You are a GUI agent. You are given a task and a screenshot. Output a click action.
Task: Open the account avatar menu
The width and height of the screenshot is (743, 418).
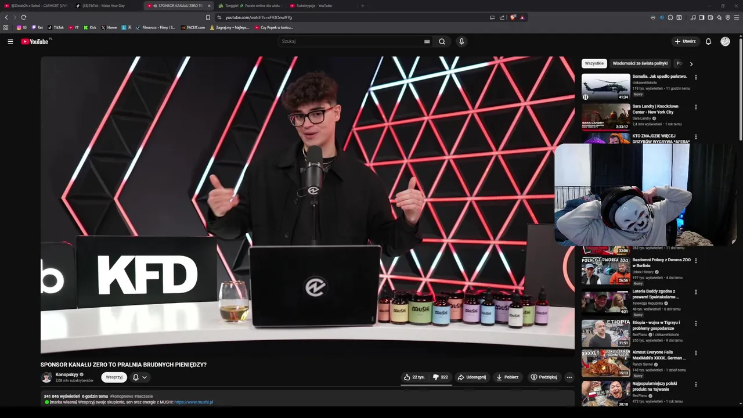725,41
